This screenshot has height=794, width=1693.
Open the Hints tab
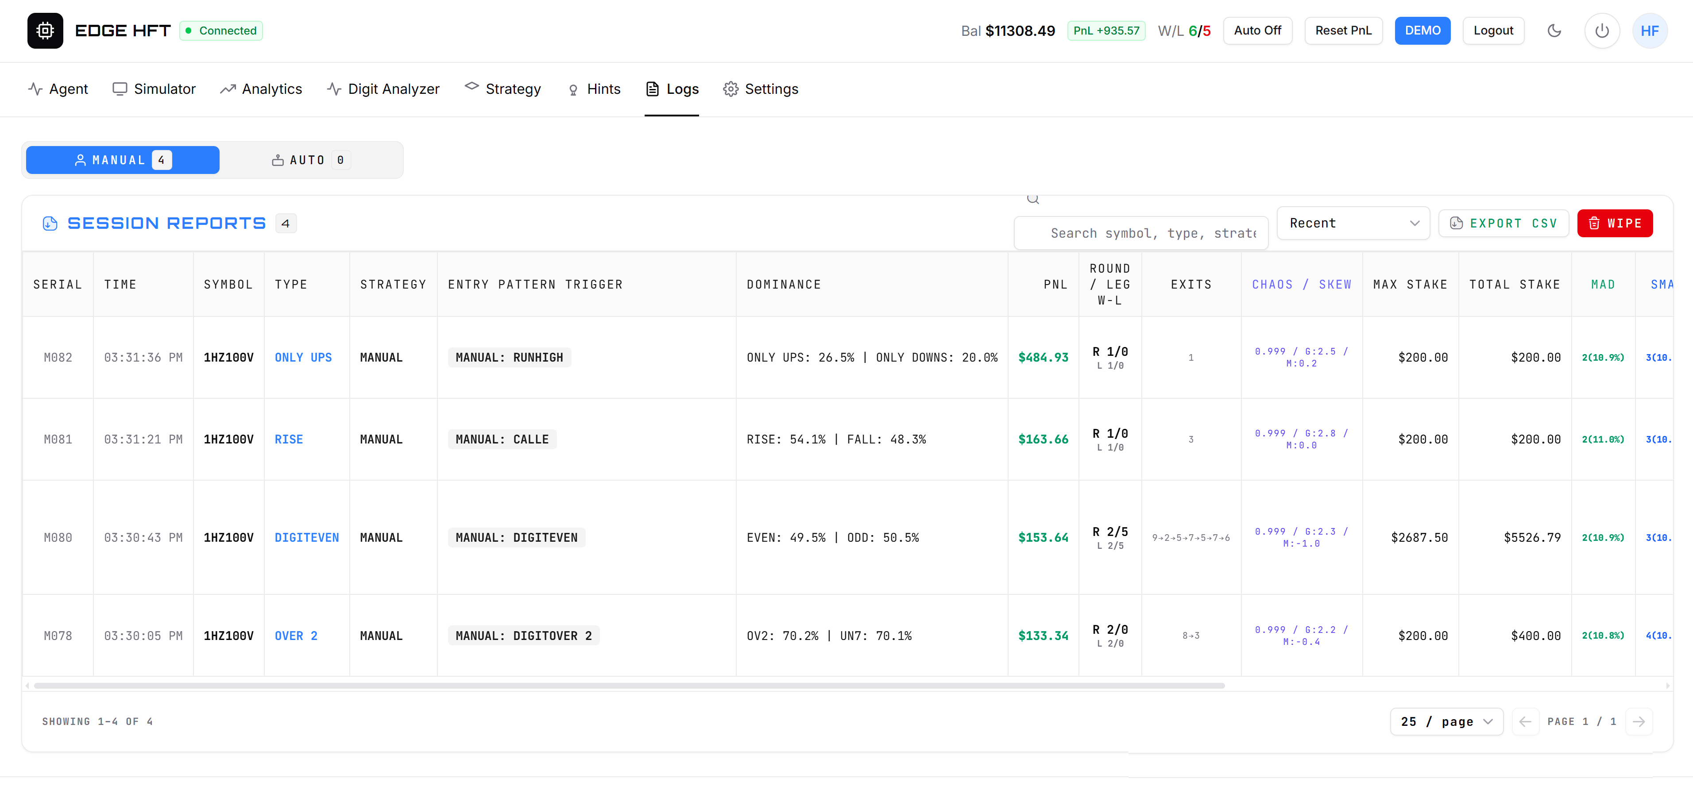tap(593, 89)
